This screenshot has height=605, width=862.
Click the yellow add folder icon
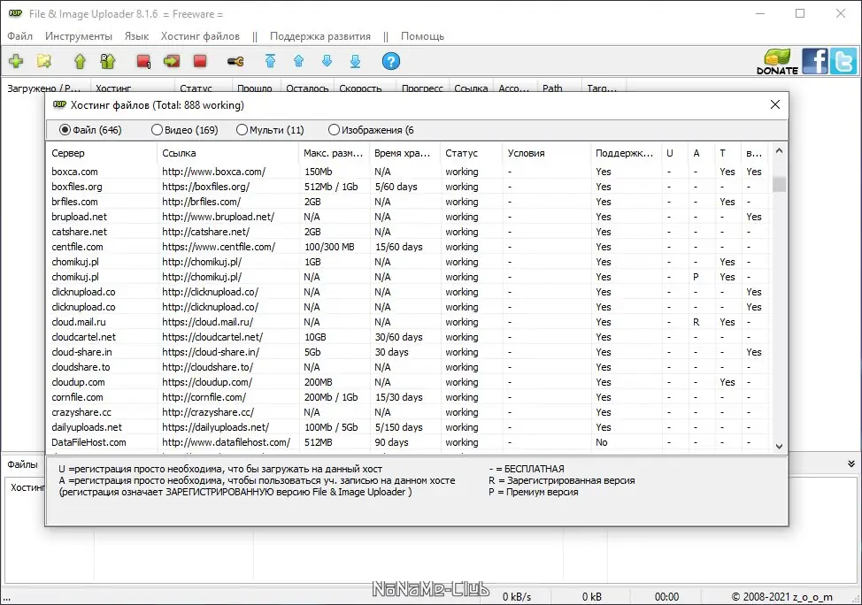point(44,61)
